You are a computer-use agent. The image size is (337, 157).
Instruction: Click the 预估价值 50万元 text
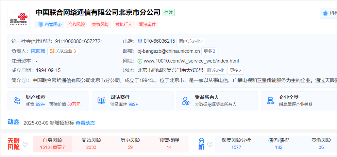pos(65,105)
